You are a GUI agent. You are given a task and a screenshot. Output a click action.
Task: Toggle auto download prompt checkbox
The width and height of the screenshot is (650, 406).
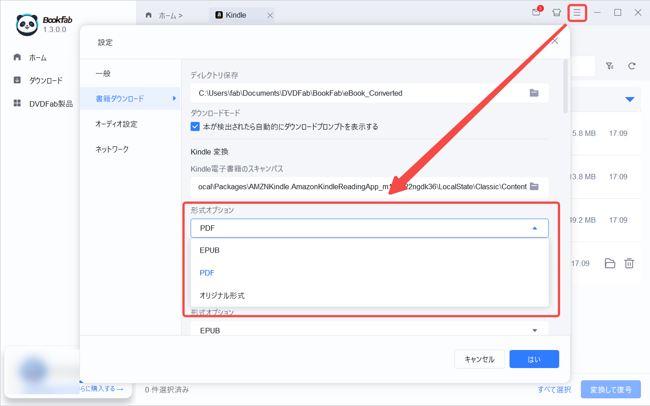[195, 126]
